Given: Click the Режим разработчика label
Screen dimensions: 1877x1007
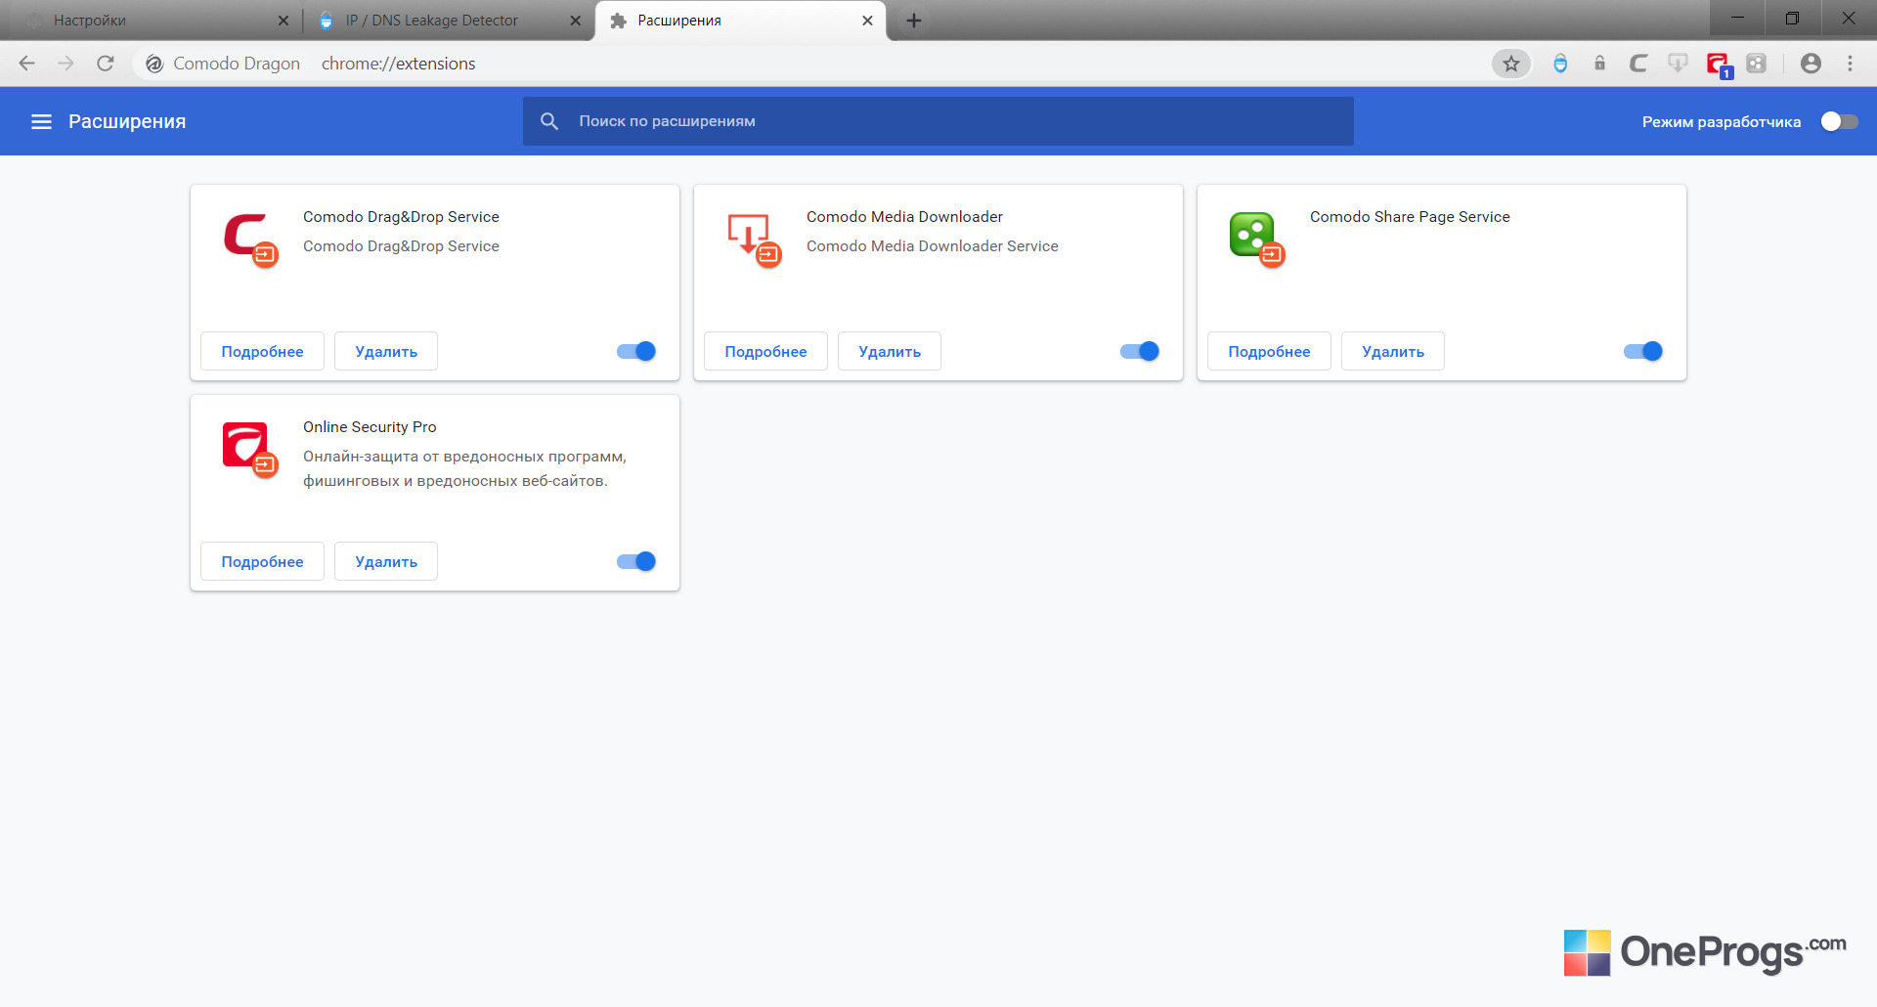Looking at the screenshot, I should point(1722,122).
